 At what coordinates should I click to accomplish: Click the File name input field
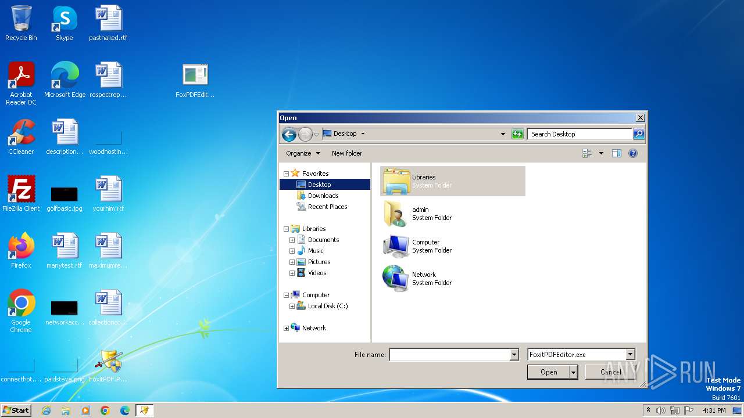click(449, 355)
